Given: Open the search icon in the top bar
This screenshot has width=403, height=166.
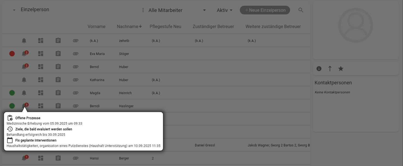Looking at the screenshot, I should pos(301,10).
